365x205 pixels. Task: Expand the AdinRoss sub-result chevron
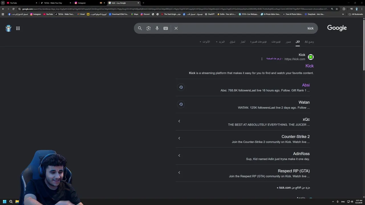click(179, 155)
